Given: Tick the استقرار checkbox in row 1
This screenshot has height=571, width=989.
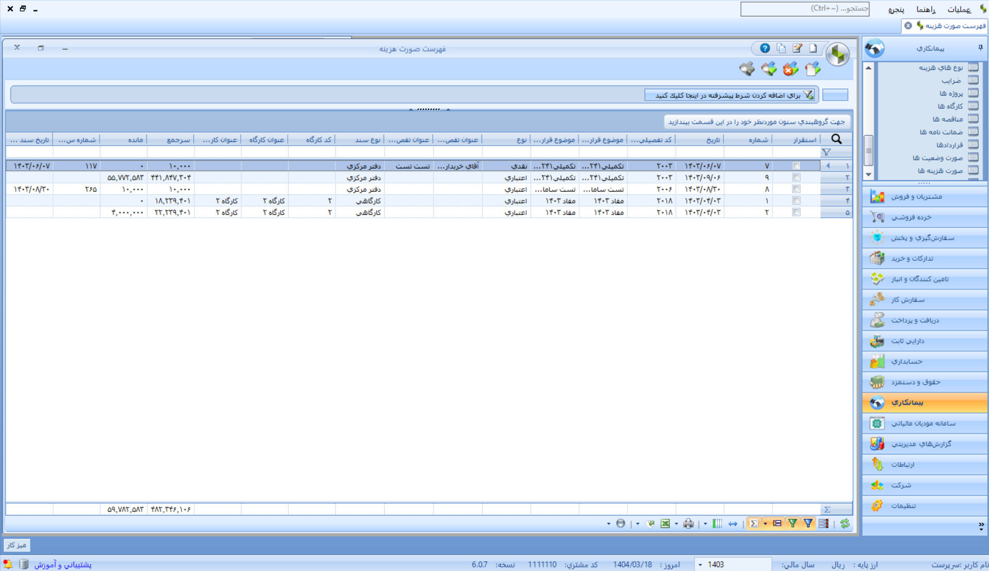Looking at the screenshot, I should pyautogui.click(x=796, y=166).
